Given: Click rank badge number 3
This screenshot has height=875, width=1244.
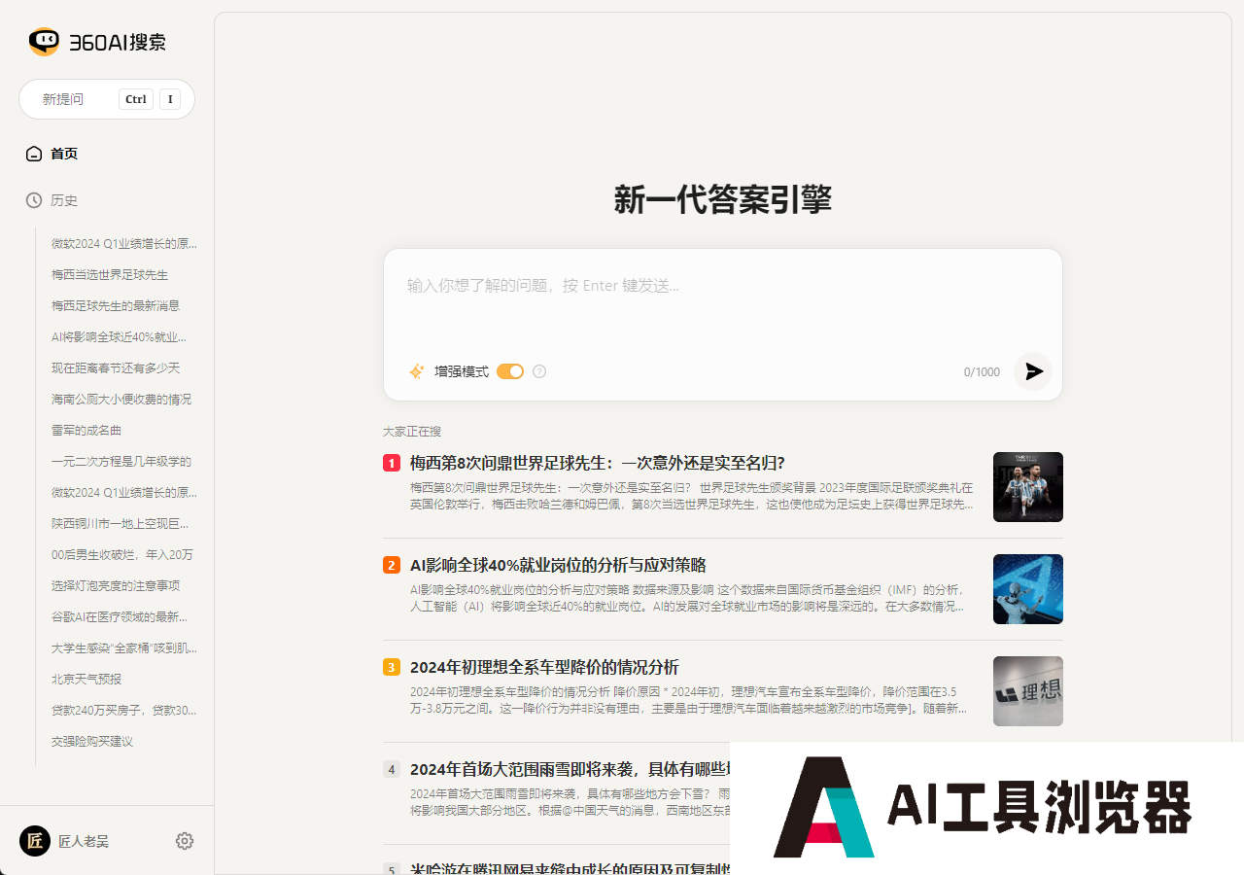Looking at the screenshot, I should tap(392, 667).
